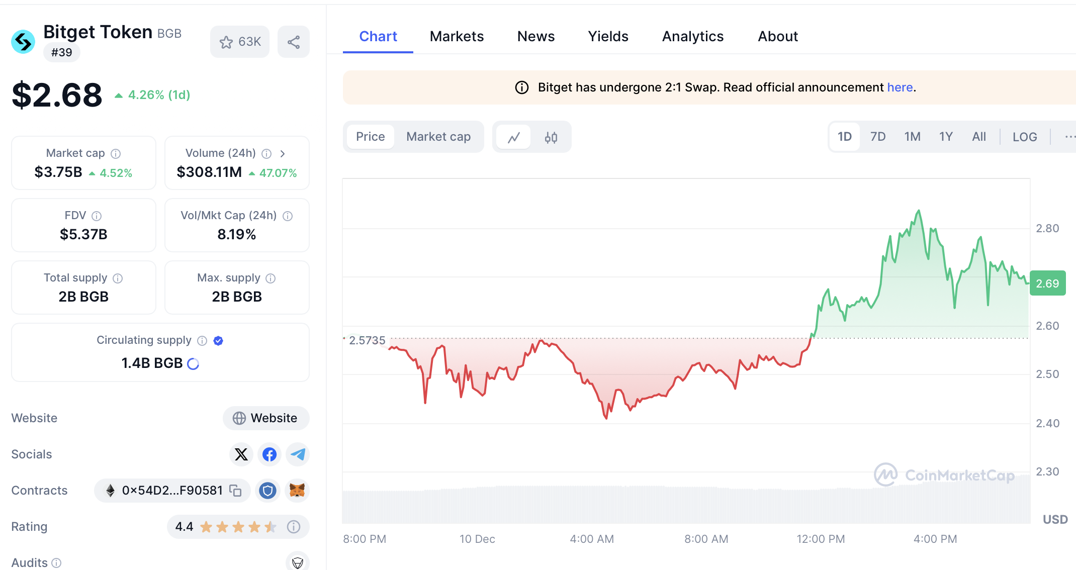
Task: Select the 7D time range
Action: pos(878,137)
